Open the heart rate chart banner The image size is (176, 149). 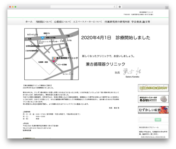(153, 88)
